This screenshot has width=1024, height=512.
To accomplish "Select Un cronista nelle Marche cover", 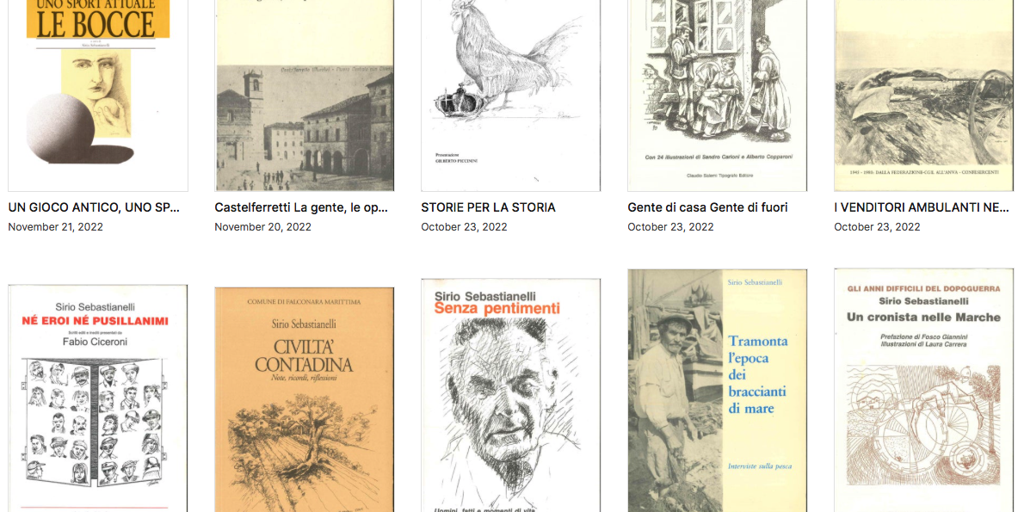I will 924,390.
